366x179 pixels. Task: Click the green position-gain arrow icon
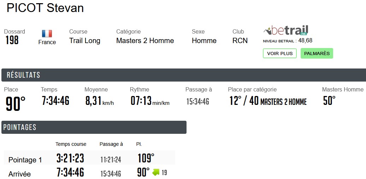[x=156, y=172]
